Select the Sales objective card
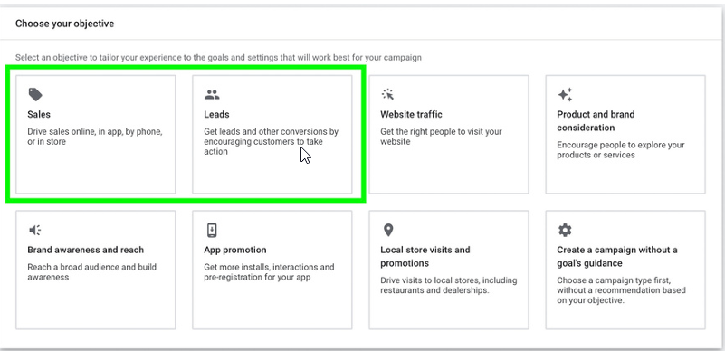Screen dimensions: 725x351 96,135
